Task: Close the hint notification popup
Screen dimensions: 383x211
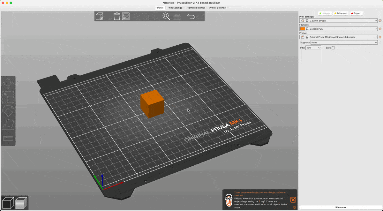Action: [x=293, y=200]
